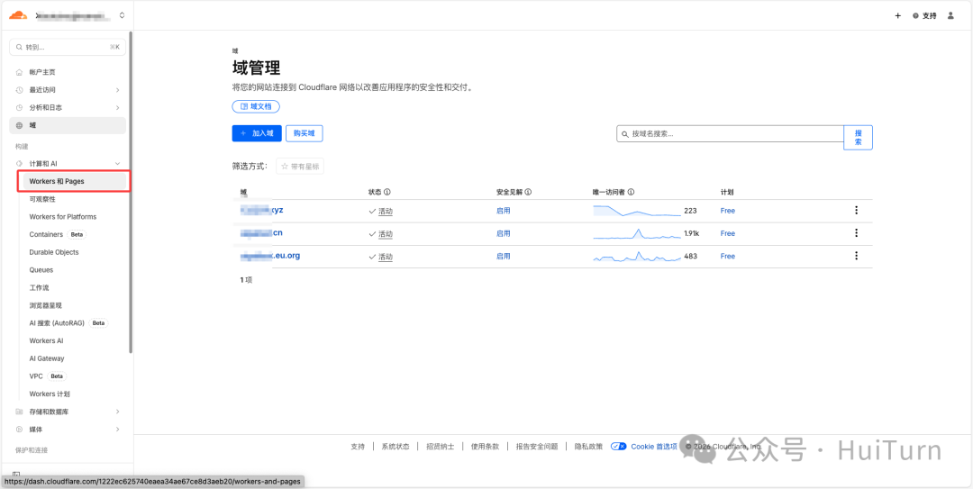The height and width of the screenshot is (489, 973).
Task: Focus the 按域名搜索 search field
Action: point(730,133)
